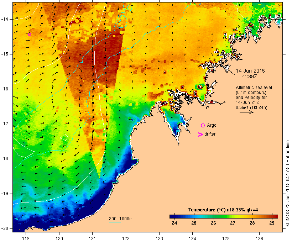292x242 pixels.
Task: Click the latitude label '-15'
Action: click(x=5, y=54)
